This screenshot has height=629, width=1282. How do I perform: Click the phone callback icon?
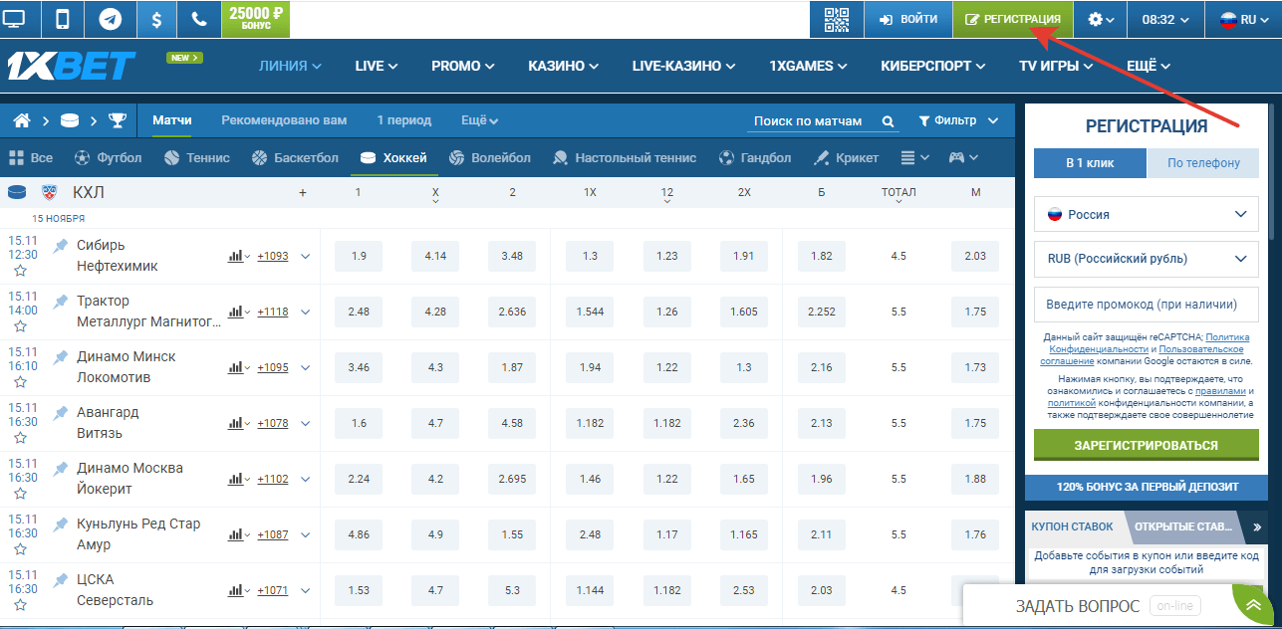199,19
